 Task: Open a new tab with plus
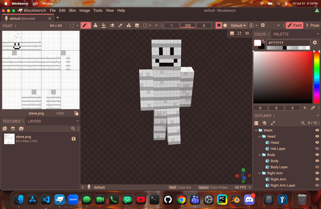click(57, 18)
